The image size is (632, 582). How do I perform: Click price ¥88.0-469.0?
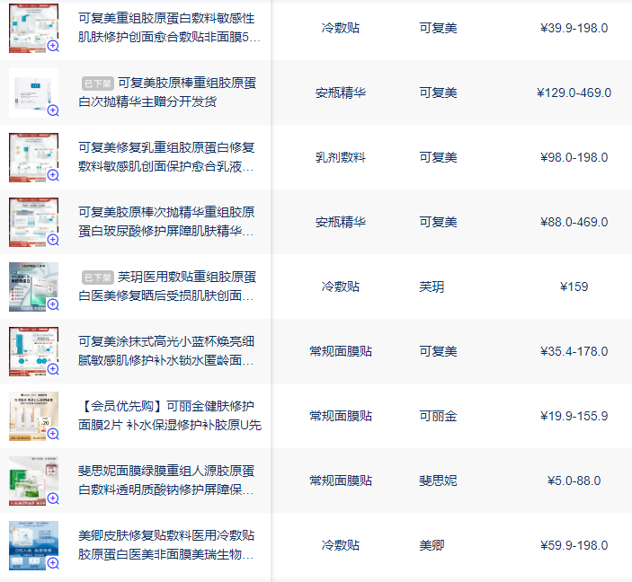574,222
